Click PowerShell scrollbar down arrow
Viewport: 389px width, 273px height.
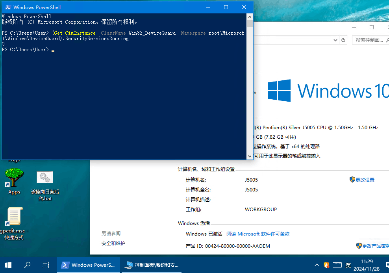point(250,156)
